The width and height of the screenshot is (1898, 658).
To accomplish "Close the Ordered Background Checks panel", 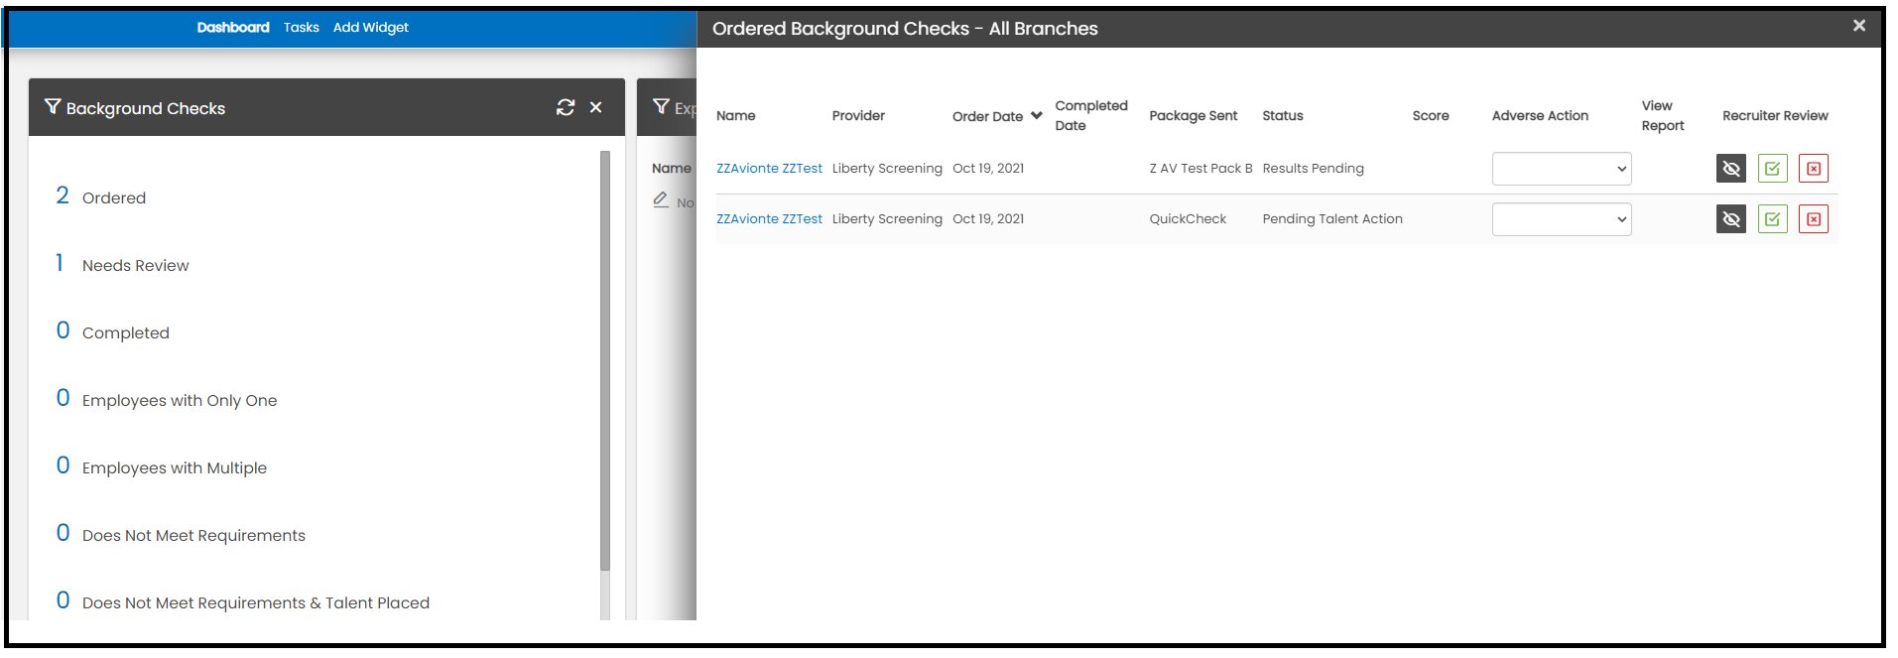I will 1859,26.
